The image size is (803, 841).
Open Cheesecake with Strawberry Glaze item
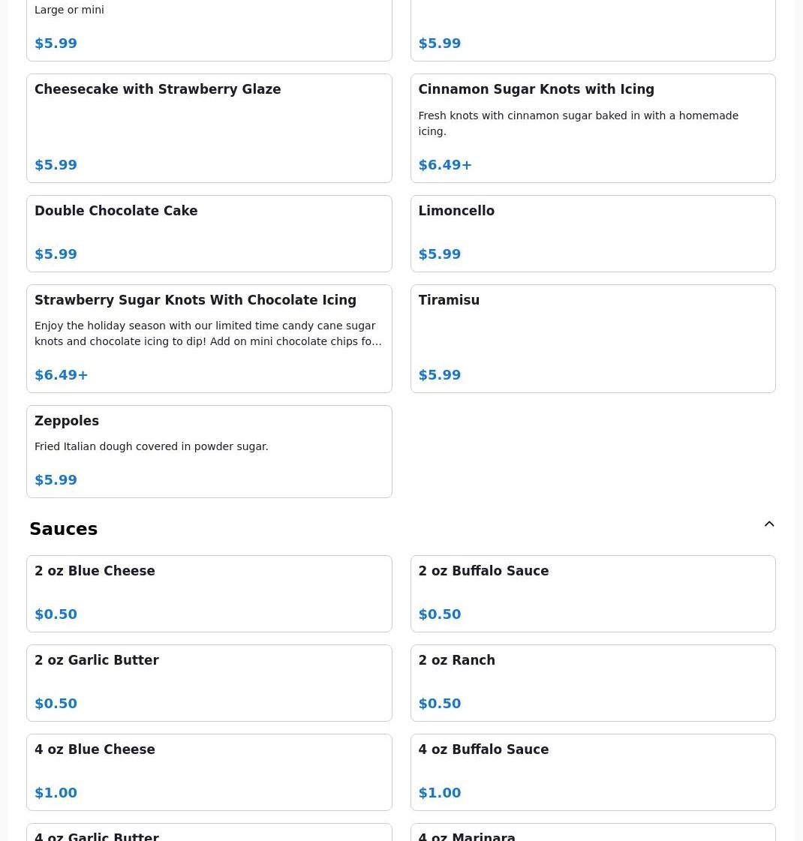point(209,128)
